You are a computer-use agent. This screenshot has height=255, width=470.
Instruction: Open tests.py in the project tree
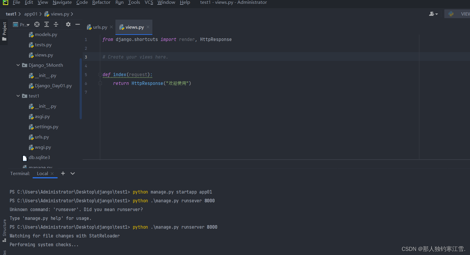(x=40, y=45)
